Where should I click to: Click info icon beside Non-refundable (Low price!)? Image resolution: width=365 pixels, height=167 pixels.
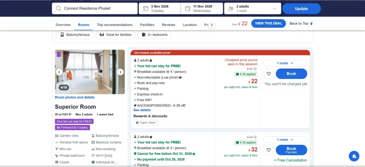click(x=180, y=78)
